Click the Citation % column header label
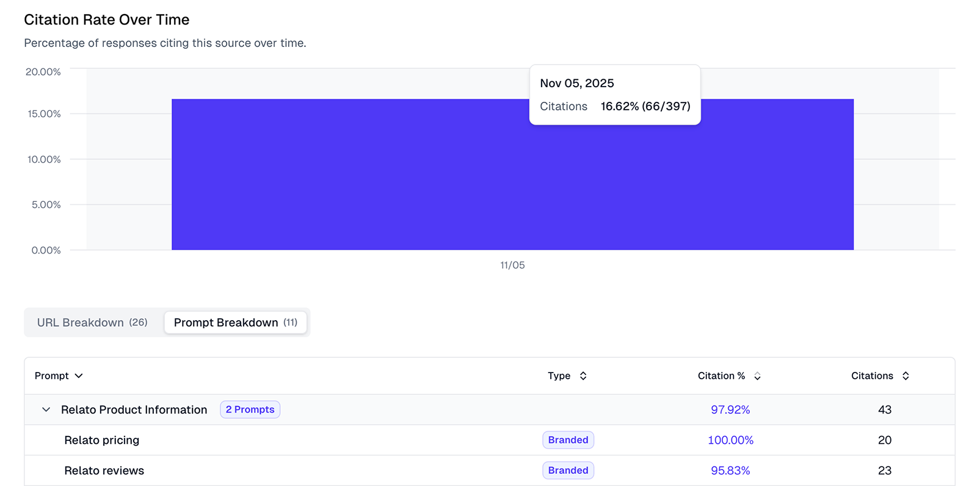Viewport: 977px width, 486px height. click(x=721, y=376)
